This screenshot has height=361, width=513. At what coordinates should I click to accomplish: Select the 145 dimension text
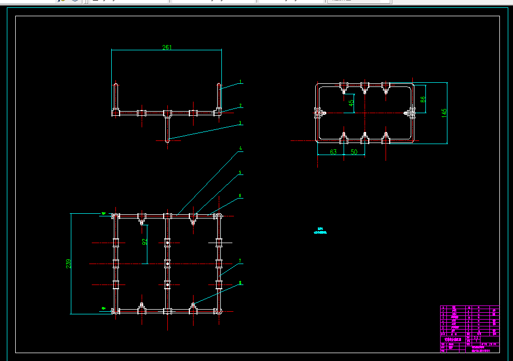point(444,113)
